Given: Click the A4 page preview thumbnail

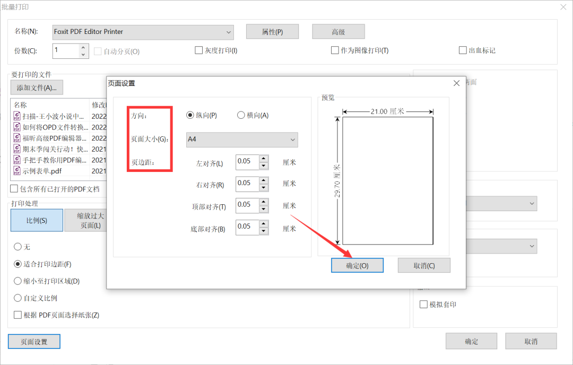Looking at the screenshot, I should tap(388, 180).
